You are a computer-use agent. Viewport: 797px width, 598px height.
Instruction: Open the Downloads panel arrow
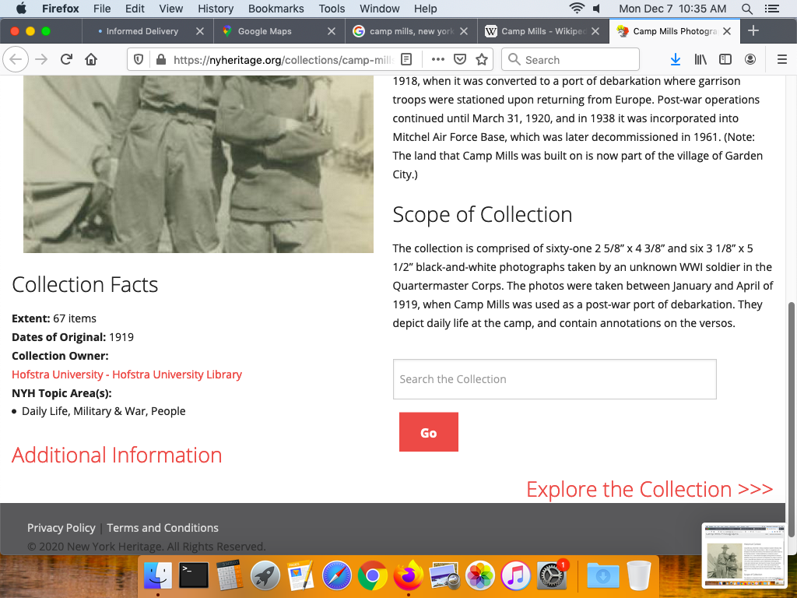676,60
